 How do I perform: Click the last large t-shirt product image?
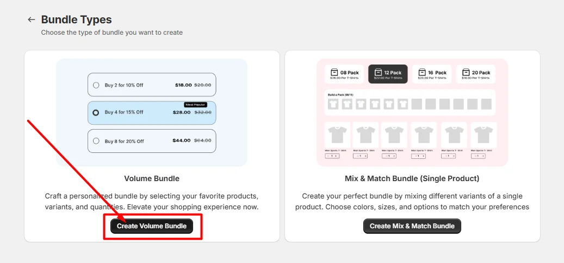click(x=484, y=135)
